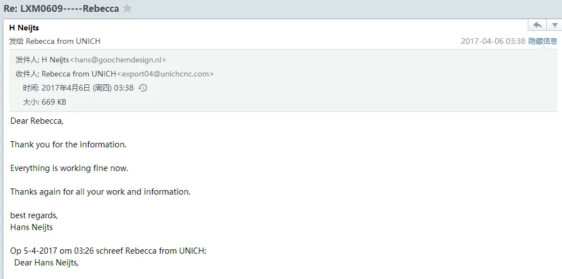The height and width of the screenshot is (279, 562).
Task: Click Rebecca from UNICH in 收件人 row
Action: click(x=78, y=74)
